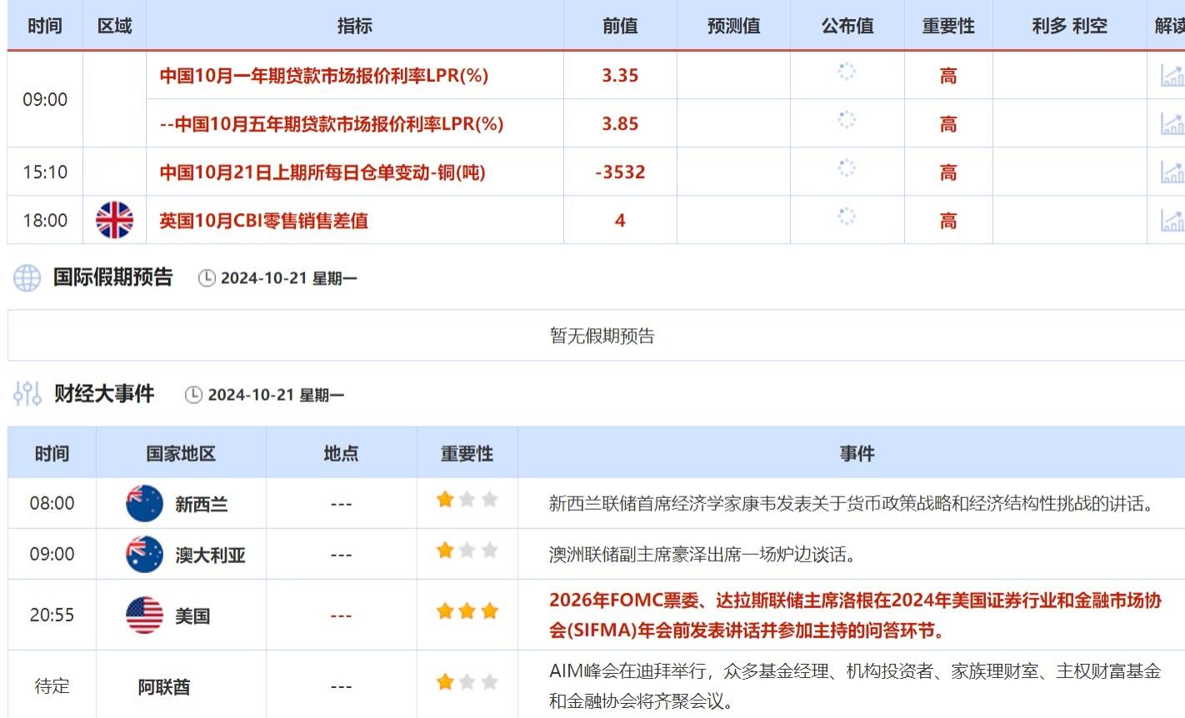Click loading spinner in 五年期LPR 公布值 cell
The width and height of the screenshot is (1185, 718).
847,120
